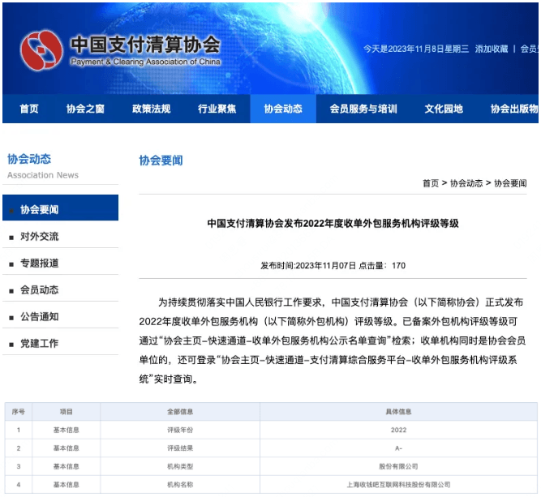The width and height of the screenshot is (541, 497).
Task: Click the 发布时间 2023年11月07日 text
Action: 308,266
